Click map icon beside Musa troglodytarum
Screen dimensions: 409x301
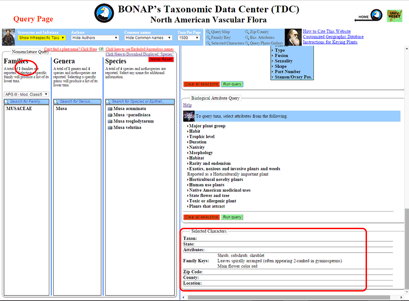coord(110,121)
